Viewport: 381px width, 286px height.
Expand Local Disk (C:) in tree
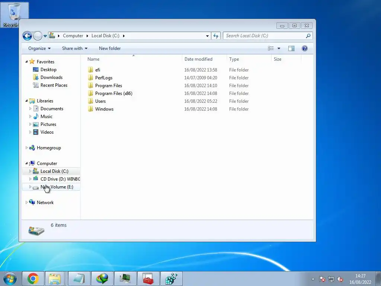30,171
